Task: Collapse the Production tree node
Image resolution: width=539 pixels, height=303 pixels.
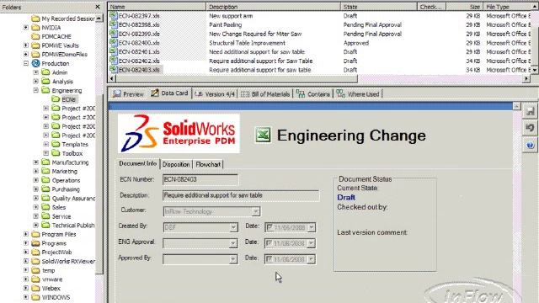Action: point(26,63)
